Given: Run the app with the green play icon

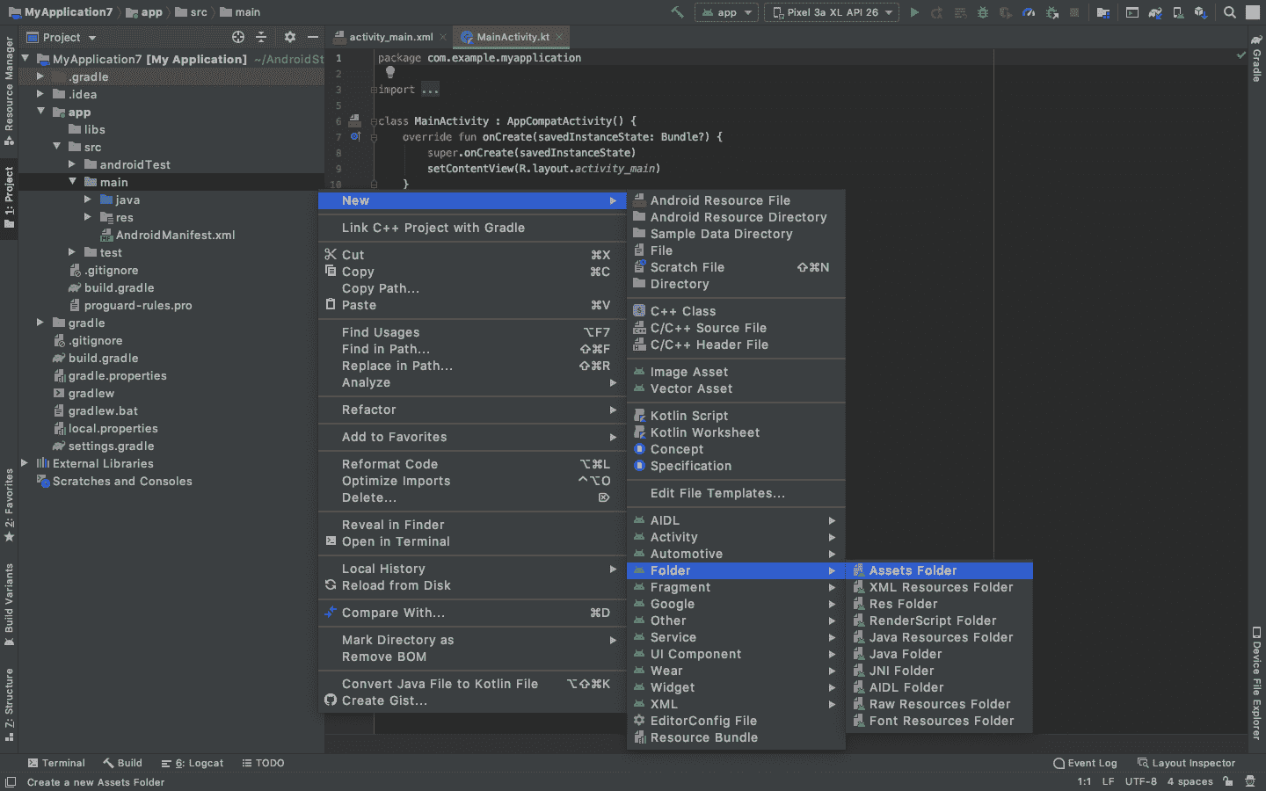Looking at the screenshot, I should click(914, 12).
